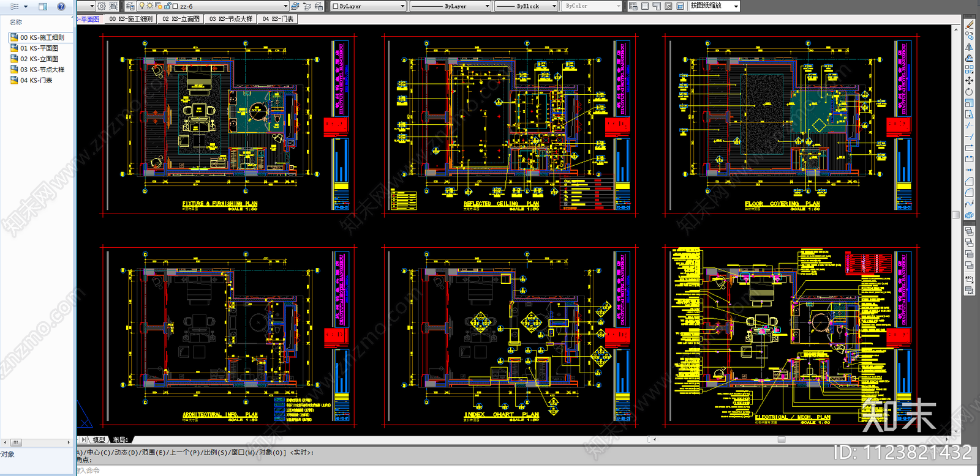Select the Move tool

(x=969, y=81)
